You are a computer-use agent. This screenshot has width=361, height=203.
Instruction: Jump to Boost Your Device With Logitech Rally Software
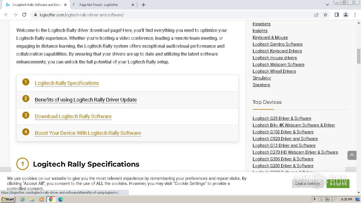click(88, 133)
